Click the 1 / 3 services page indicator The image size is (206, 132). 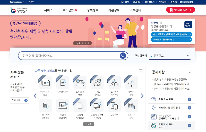point(89,124)
